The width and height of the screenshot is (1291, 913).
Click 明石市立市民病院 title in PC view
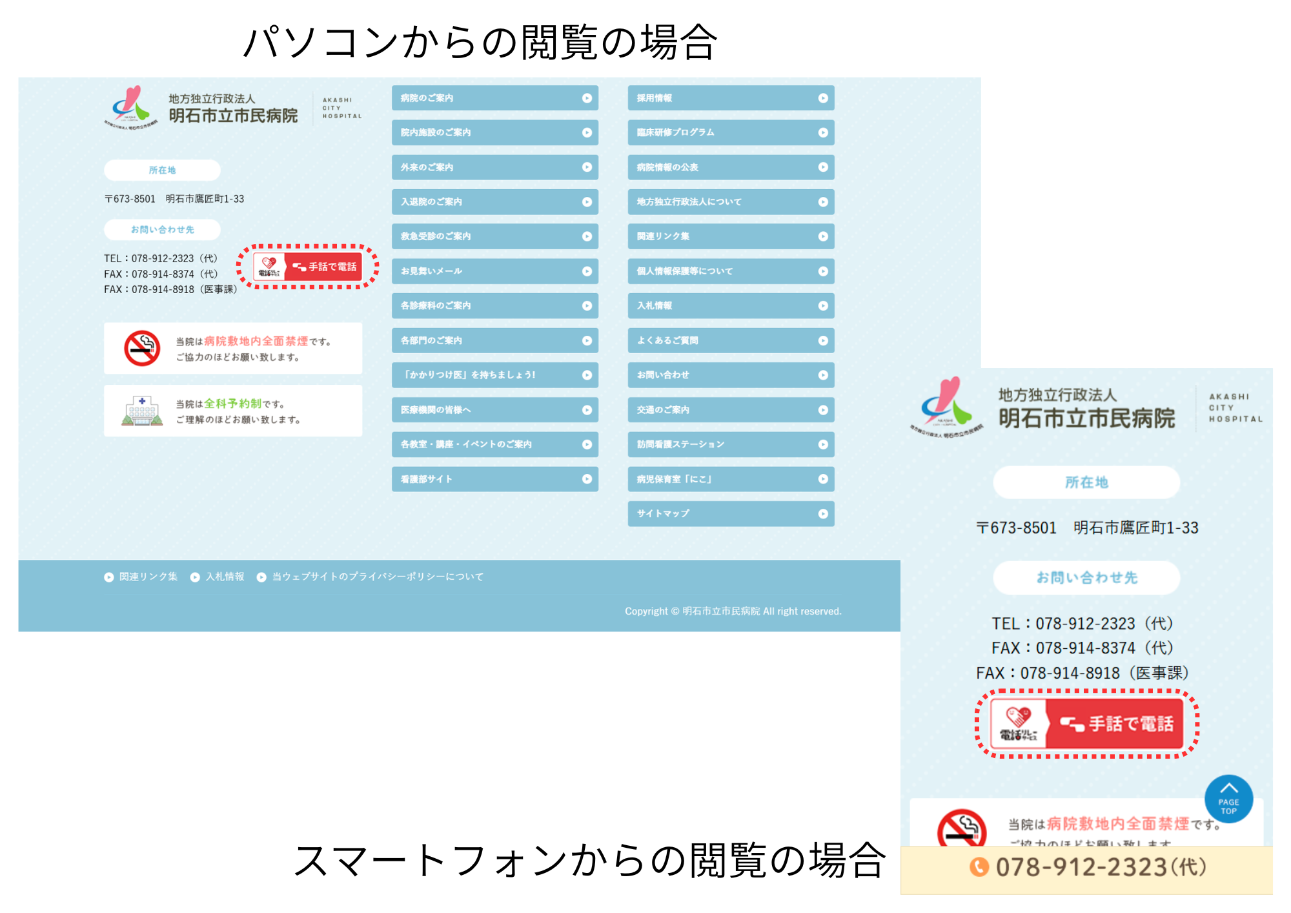coord(233,116)
